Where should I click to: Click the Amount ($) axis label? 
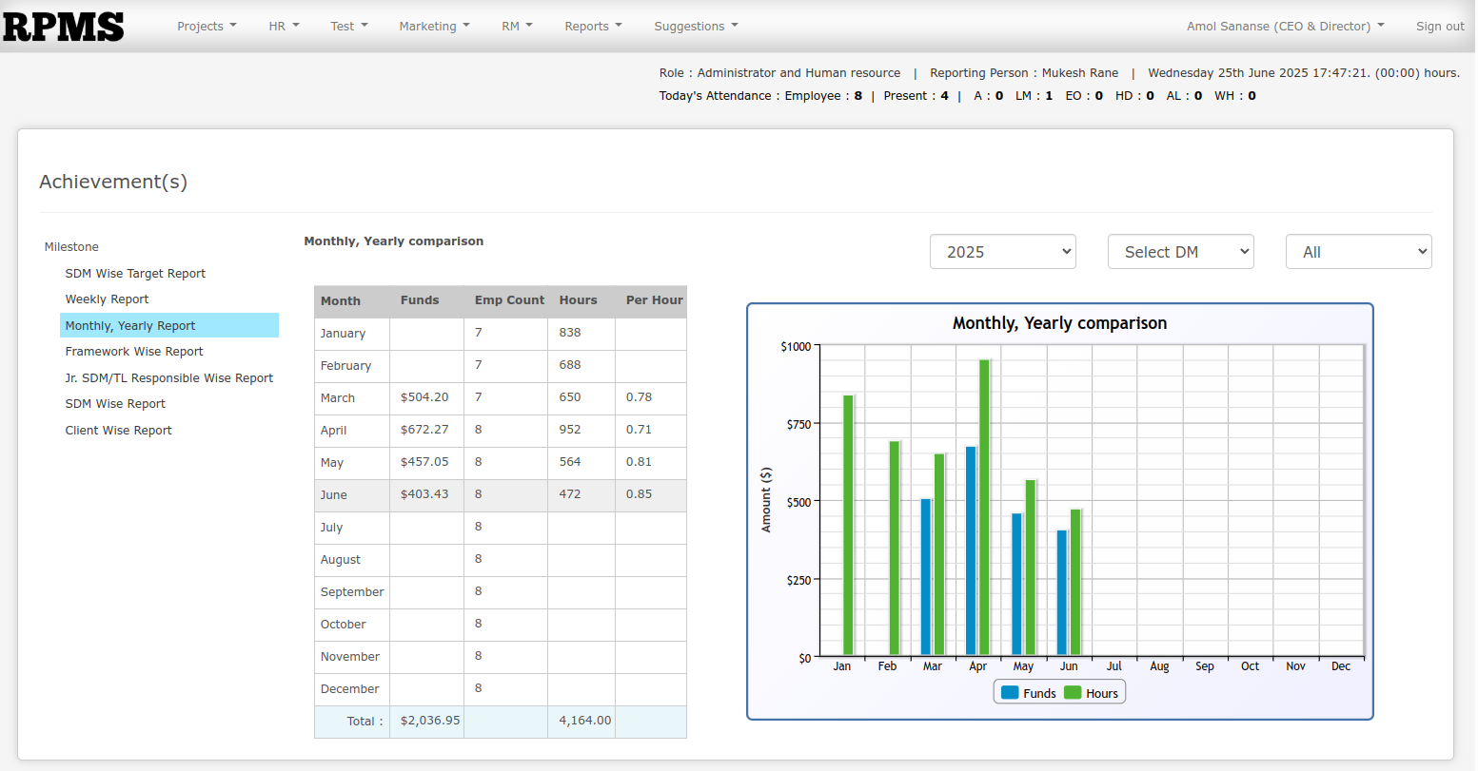pos(767,500)
